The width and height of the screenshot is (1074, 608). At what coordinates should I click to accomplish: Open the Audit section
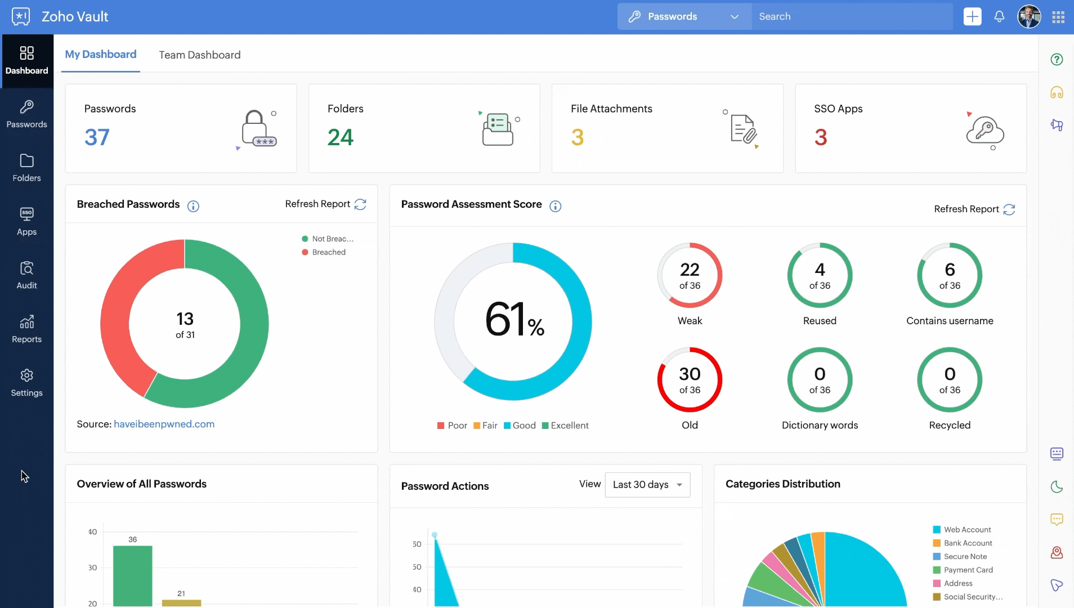(x=26, y=275)
